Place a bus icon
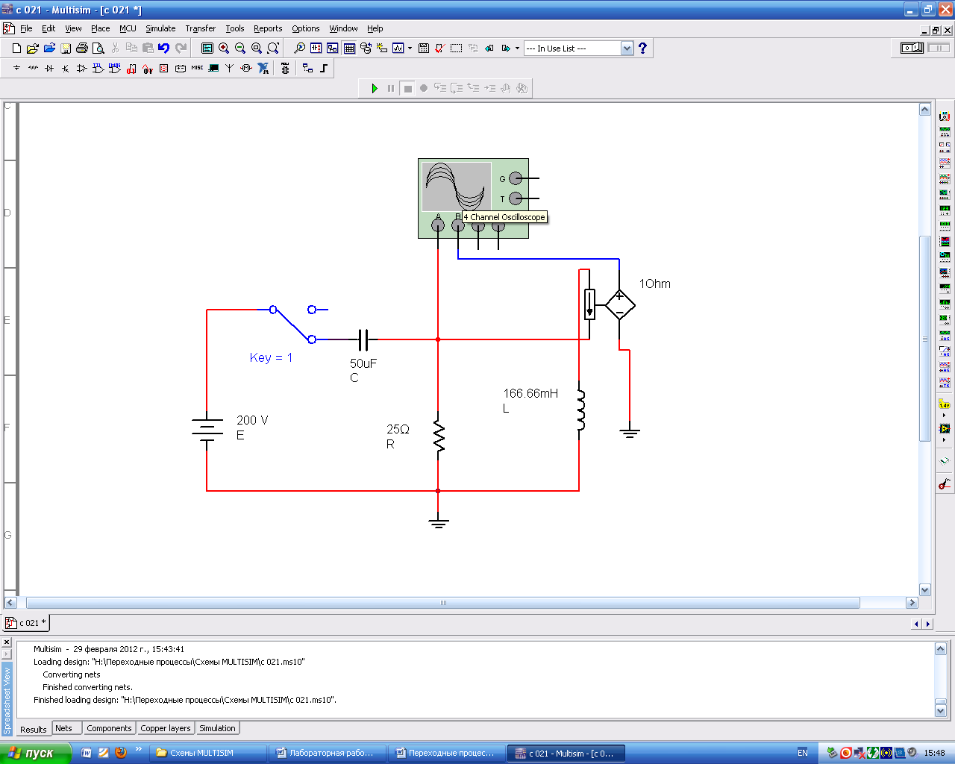This screenshot has height=764, width=955. [x=324, y=68]
